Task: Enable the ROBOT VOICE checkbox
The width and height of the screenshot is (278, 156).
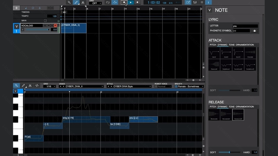Action: point(156,86)
